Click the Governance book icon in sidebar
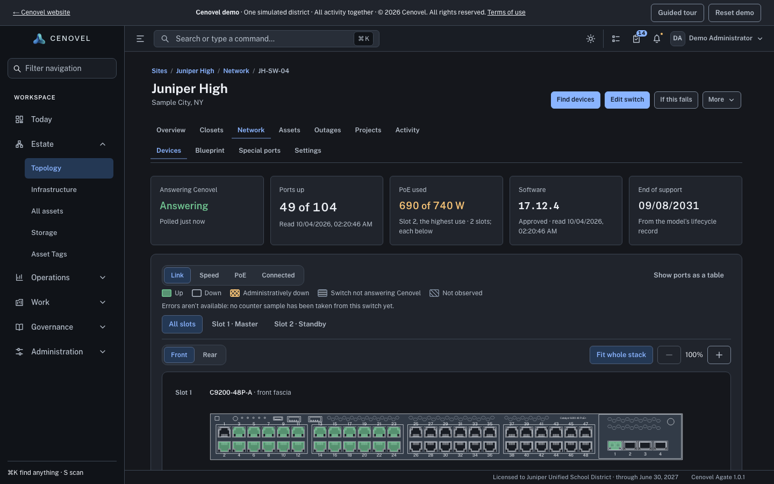Image resolution: width=774 pixels, height=484 pixels. point(19,327)
